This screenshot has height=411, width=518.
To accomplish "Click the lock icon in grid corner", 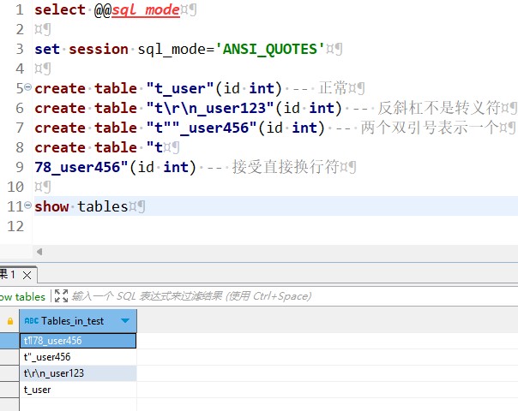I will tap(9, 321).
